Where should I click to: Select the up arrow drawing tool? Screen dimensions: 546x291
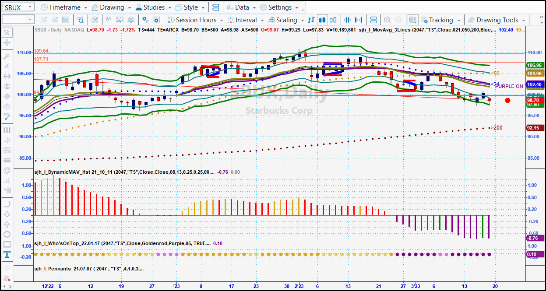pos(7,224)
